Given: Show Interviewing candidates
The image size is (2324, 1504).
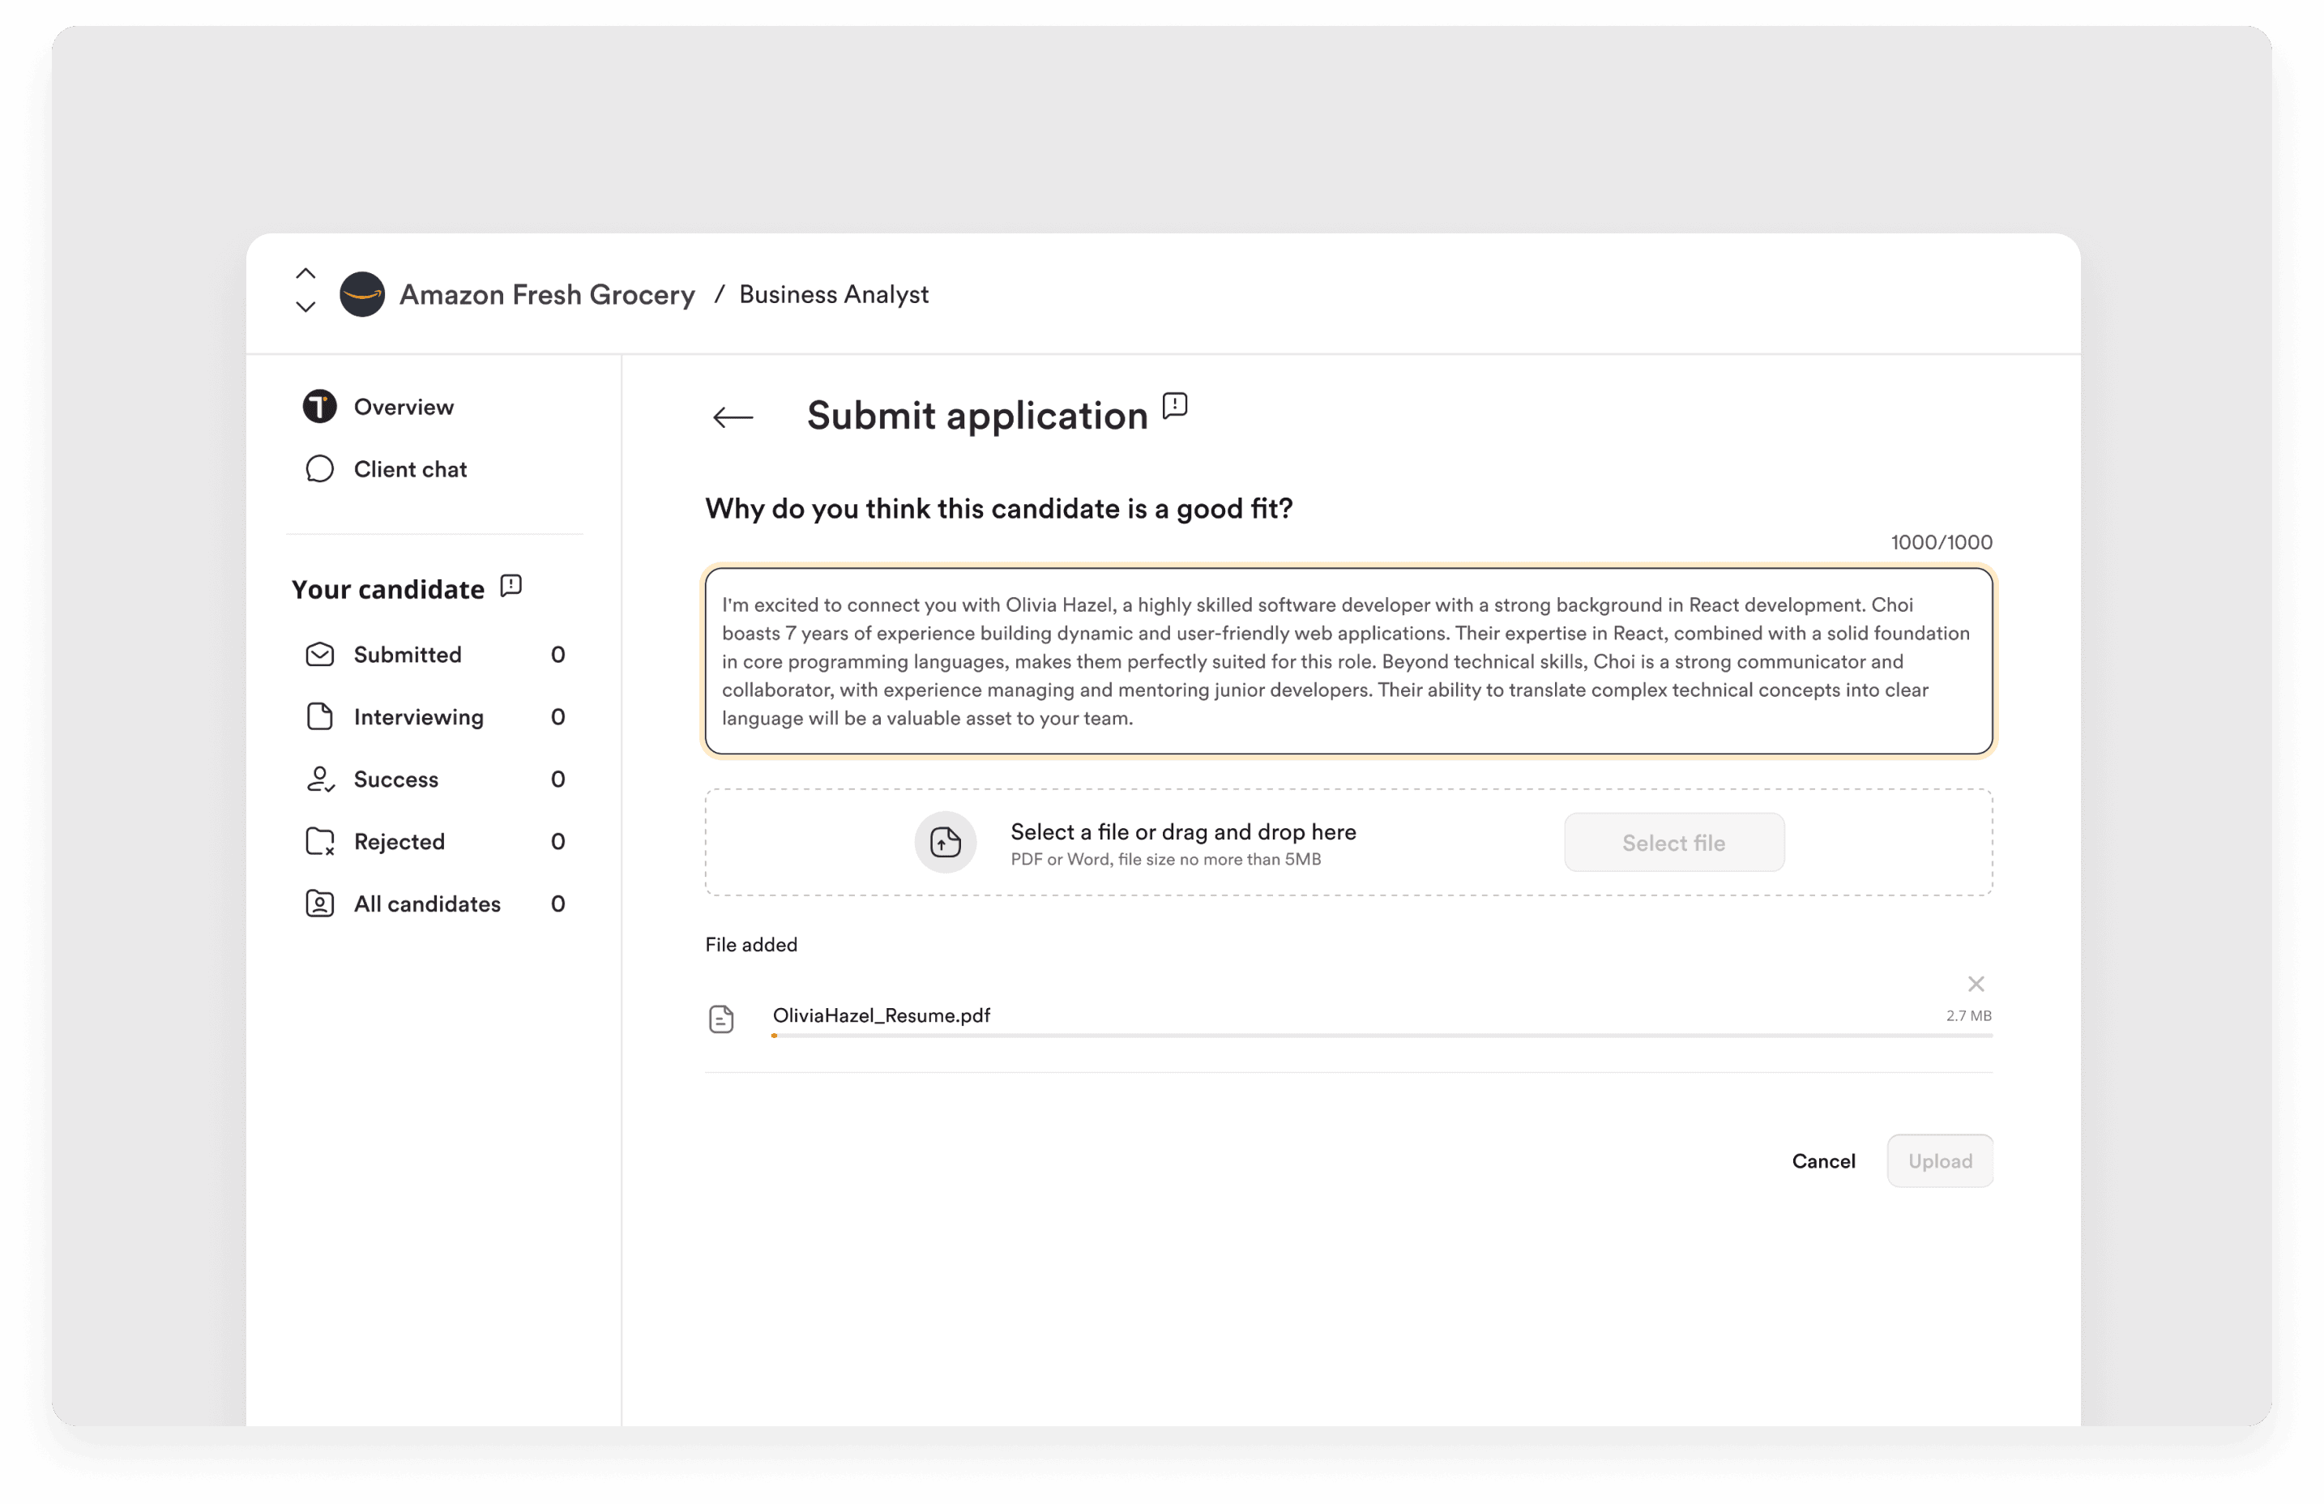Looking at the screenshot, I should tap(418, 717).
